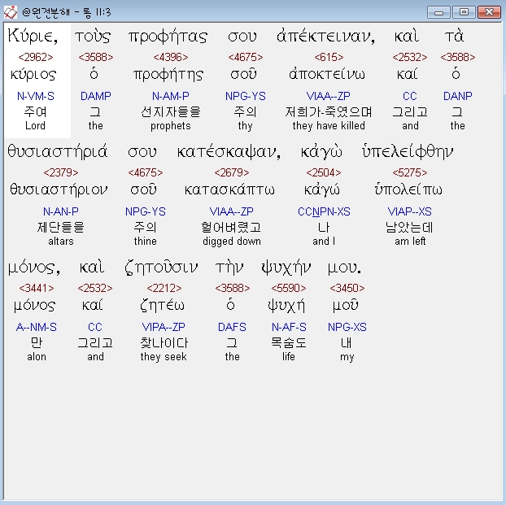This screenshot has width=506, height=505.
Task: Click Strong's number <2679>
Action: click(232, 172)
